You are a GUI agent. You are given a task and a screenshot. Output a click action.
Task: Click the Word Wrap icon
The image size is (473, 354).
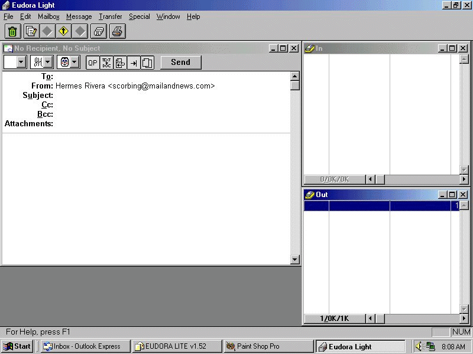tap(121, 62)
